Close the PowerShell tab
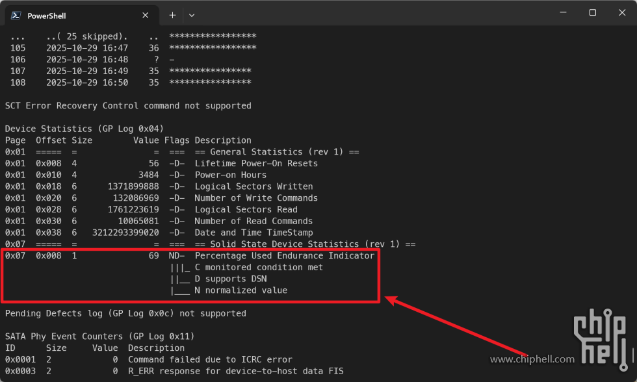 [148, 16]
